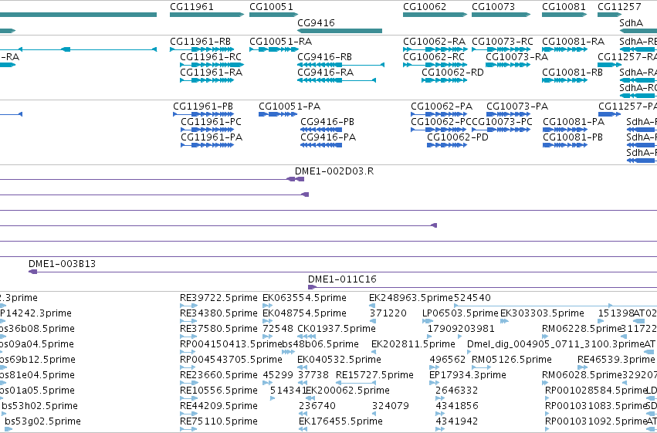This screenshot has width=657, height=433.
Task: Click BAC label DME1-011C16
Action: pos(342,279)
